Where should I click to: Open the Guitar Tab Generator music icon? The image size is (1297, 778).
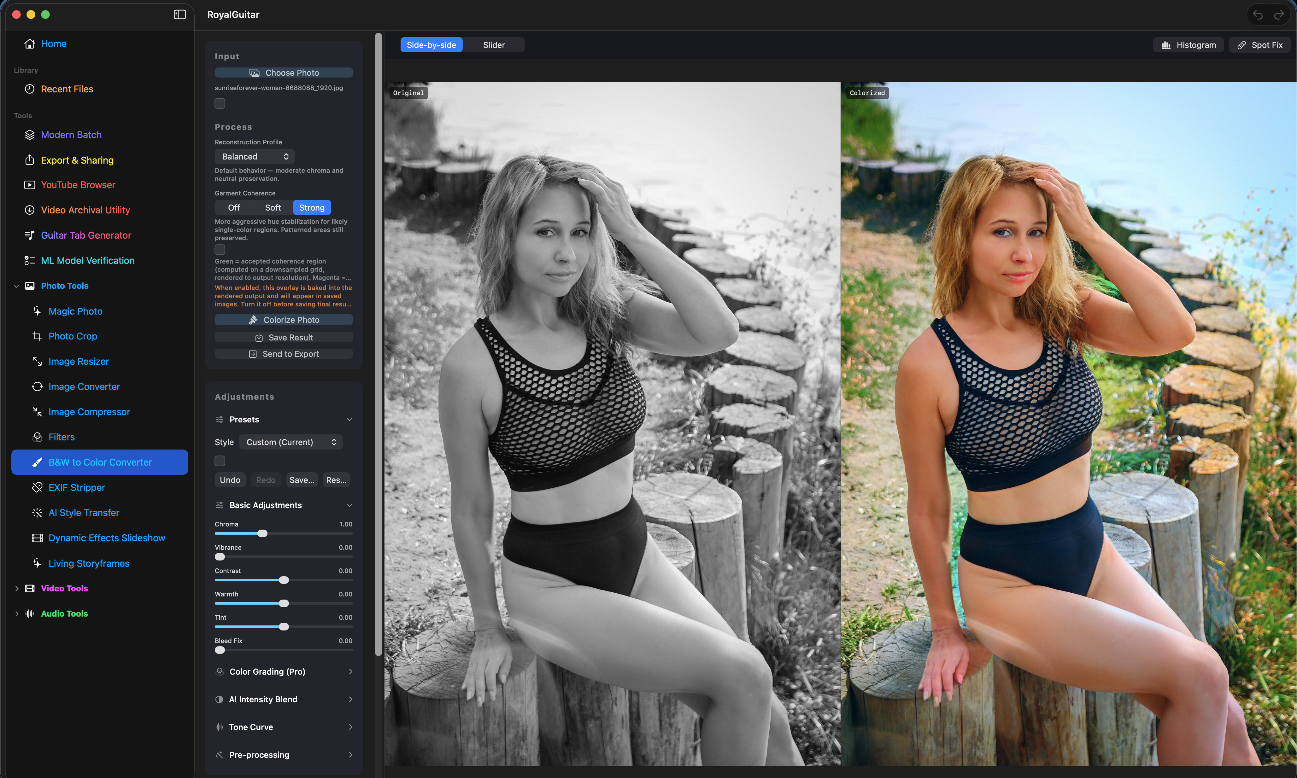pyautogui.click(x=30, y=235)
